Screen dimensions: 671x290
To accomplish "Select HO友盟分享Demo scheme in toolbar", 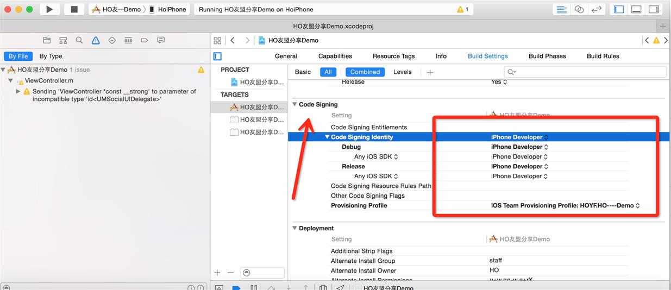I will [x=116, y=9].
